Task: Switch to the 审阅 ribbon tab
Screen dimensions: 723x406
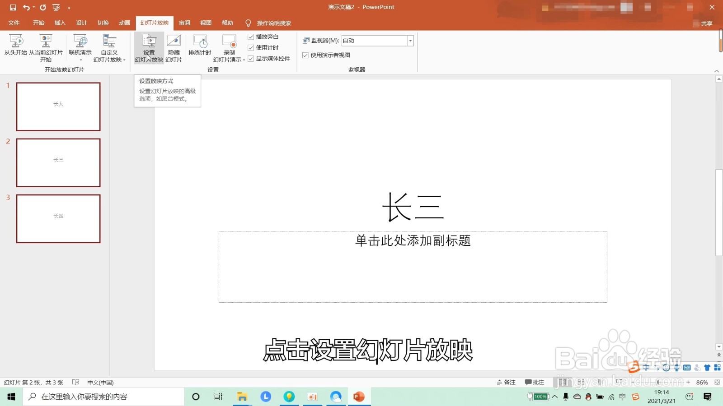Action: tap(184, 23)
